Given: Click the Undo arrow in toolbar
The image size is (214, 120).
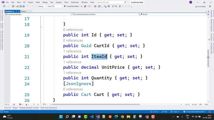Looking at the screenshot, I should pos(28,6).
